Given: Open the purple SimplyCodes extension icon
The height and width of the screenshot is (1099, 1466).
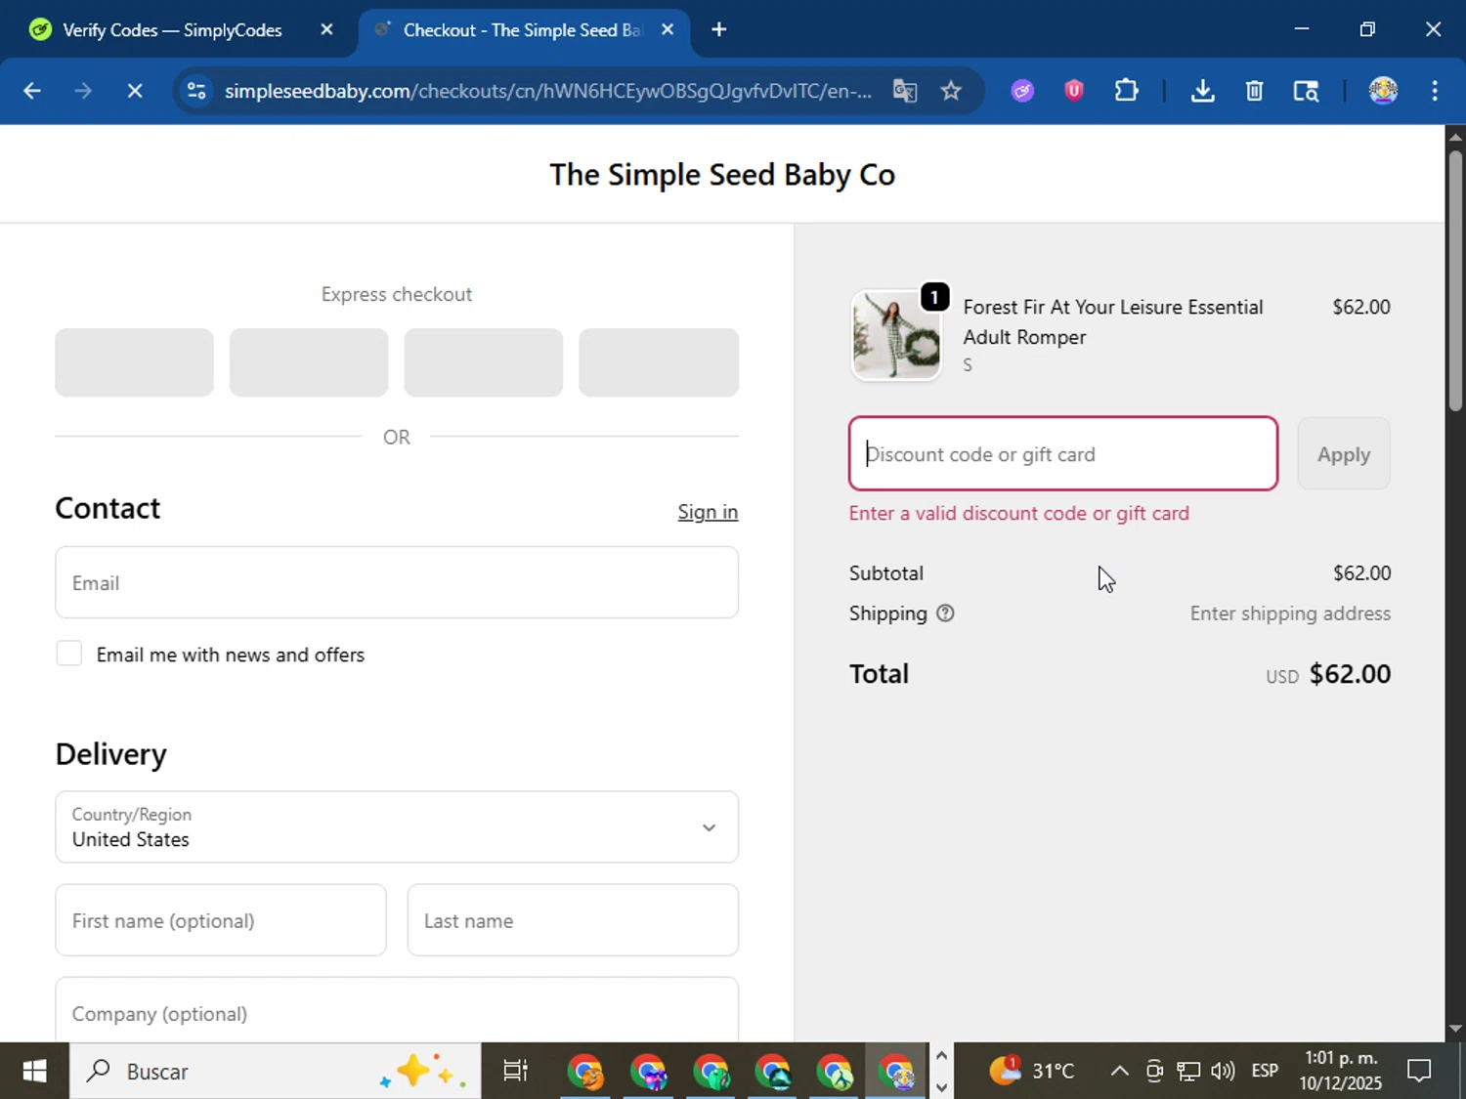Looking at the screenshot, I should 1022,91.
